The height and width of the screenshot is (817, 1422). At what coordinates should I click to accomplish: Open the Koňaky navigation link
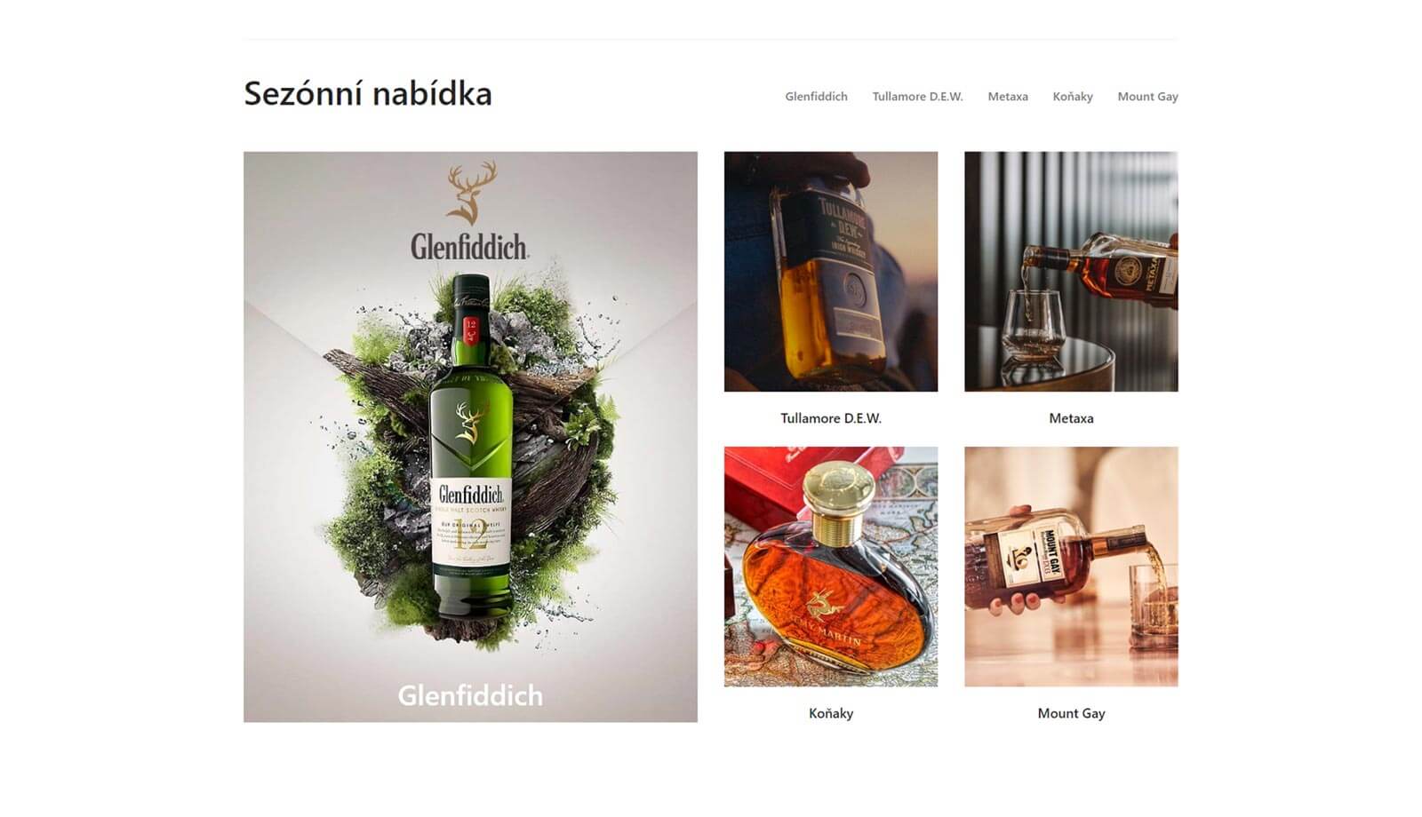[x=1073, y=97]
